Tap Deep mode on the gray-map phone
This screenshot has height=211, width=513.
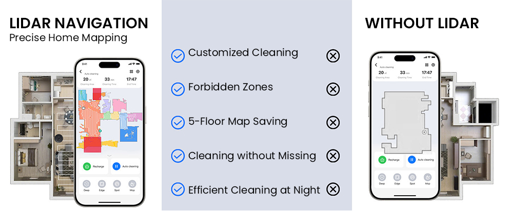pyautogui.click(x=382, y=178)
